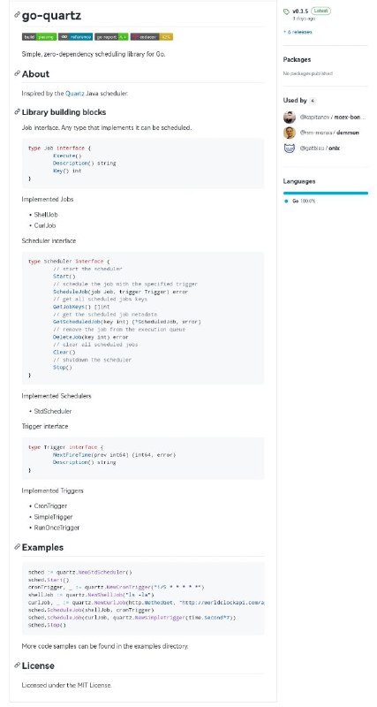Open the go report badge
Image resolution: width=377 pixels, height=707 pixels.
(x=111, y=37)
